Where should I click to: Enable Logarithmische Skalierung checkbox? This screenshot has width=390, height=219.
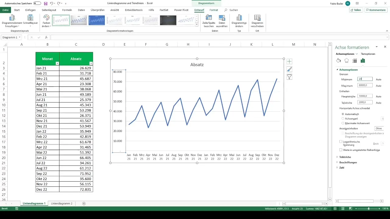pos(341,142)
